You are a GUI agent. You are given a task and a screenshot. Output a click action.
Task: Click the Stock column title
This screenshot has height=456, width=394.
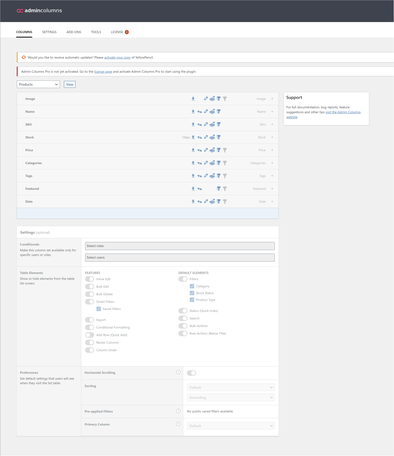[30, 137]
